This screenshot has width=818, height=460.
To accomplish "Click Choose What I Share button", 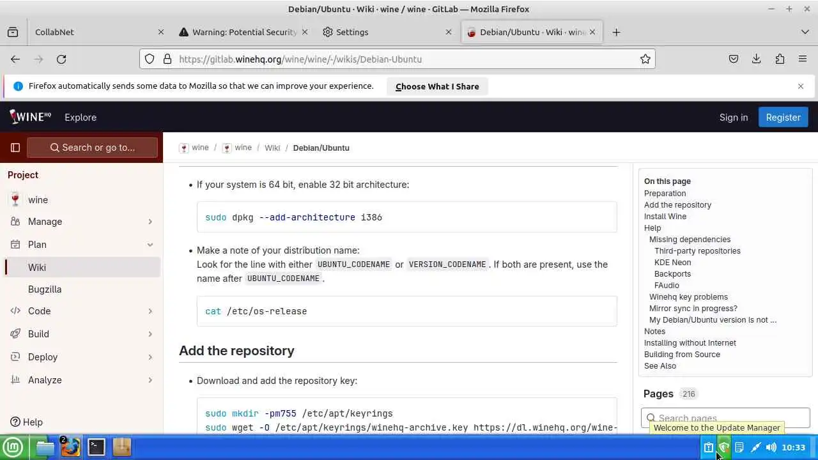I will point(437,86).
